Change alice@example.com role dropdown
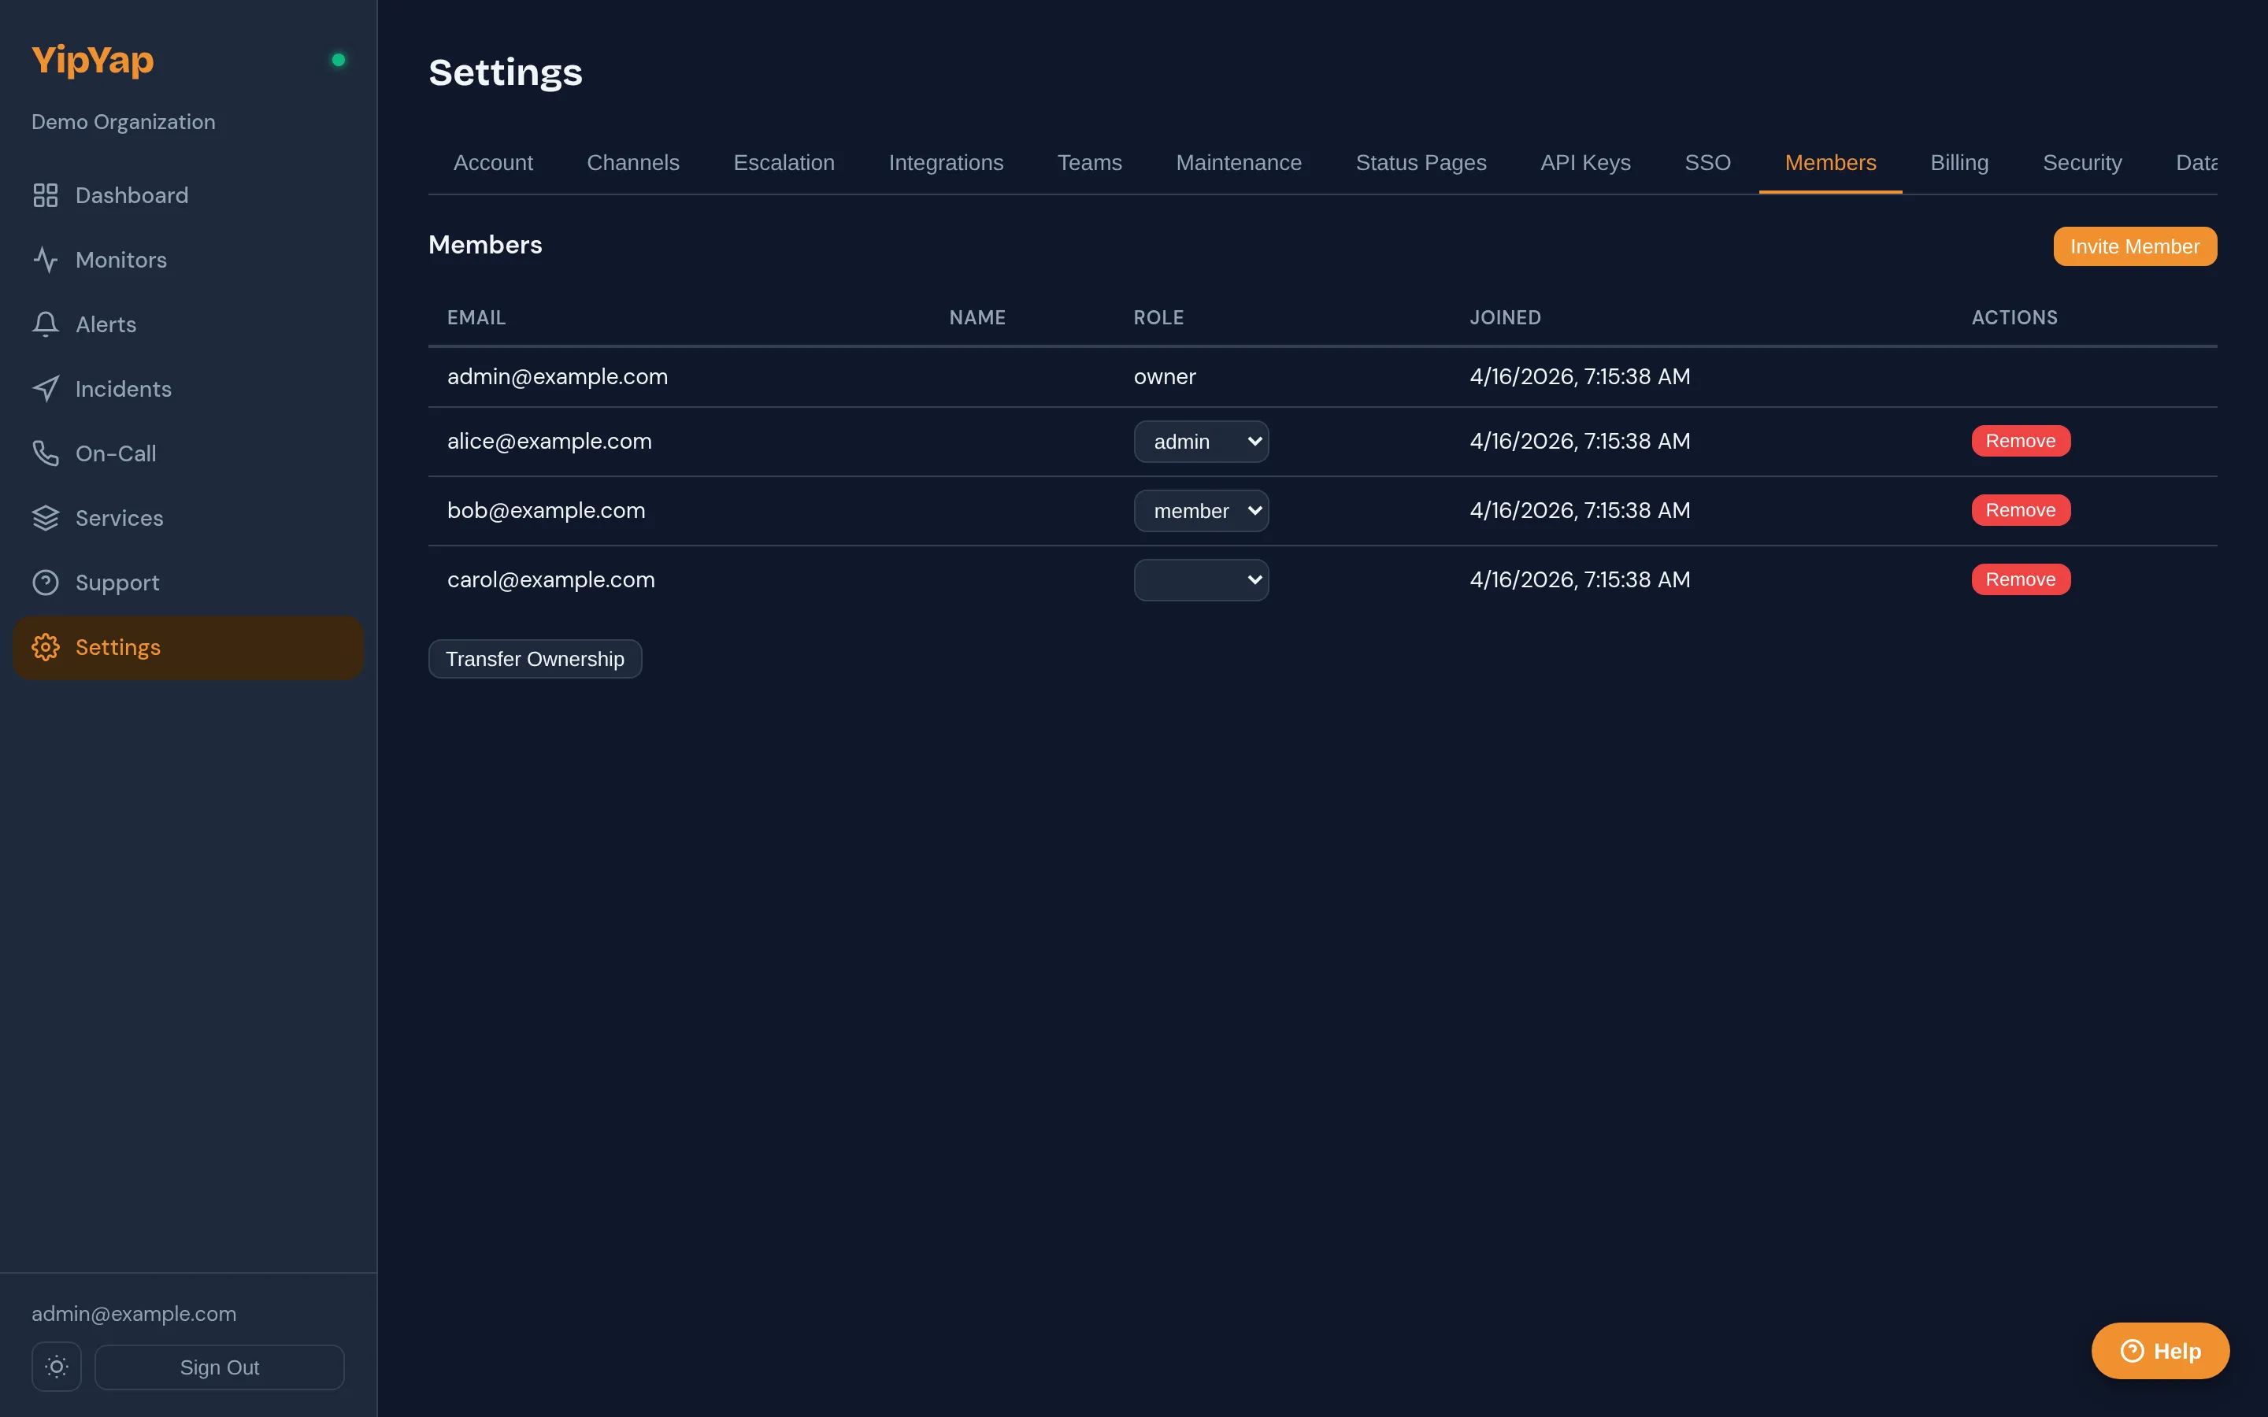This screenshot has width=2268, height=1417. pyautogui.click(x=1202, y=441)
